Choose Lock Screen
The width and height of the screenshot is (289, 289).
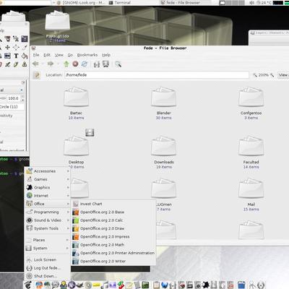tap(48, 259)
